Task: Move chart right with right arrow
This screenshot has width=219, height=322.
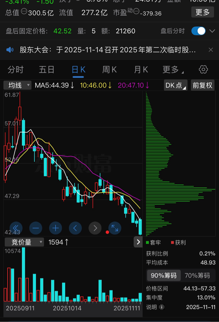Action: [x=95, y=228]
